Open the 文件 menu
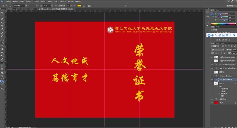 tap(8, 1)
